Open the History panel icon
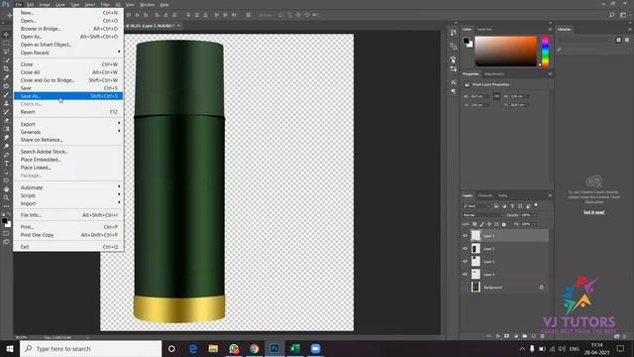The image size is (634, 357). pyautogui.click(x=453, y=32)
